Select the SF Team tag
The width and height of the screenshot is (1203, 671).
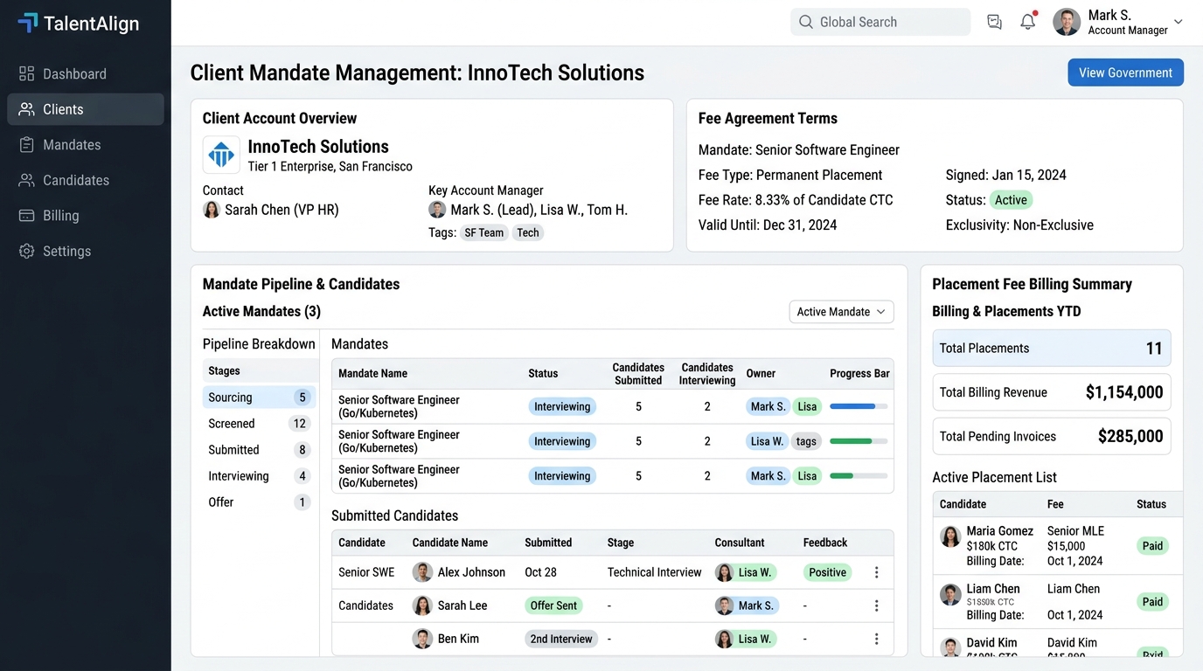coord(484,232)
